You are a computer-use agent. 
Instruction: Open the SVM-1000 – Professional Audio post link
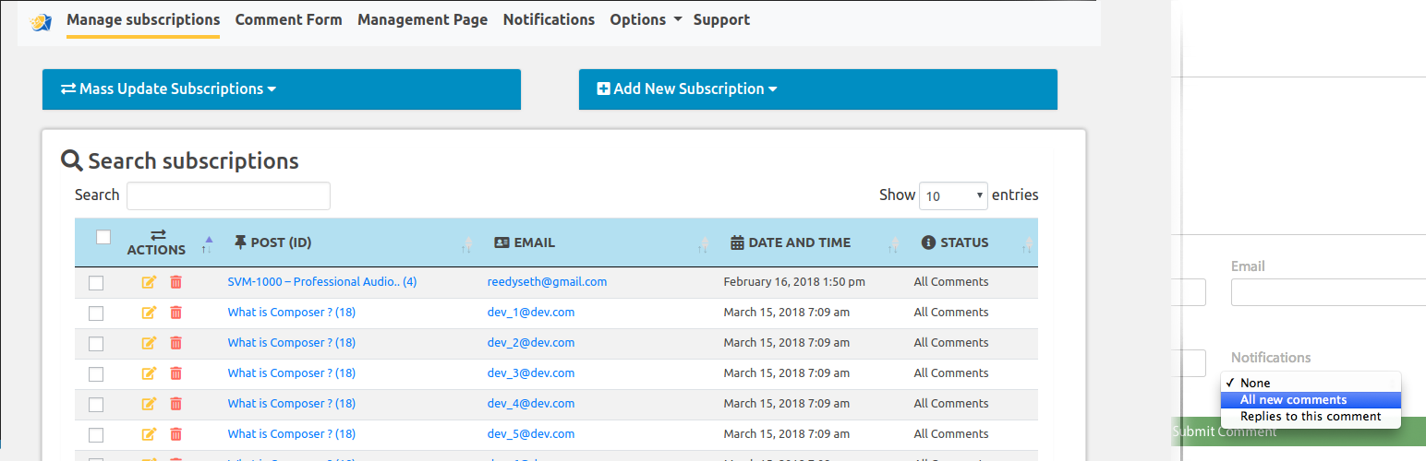pos(321,282)
